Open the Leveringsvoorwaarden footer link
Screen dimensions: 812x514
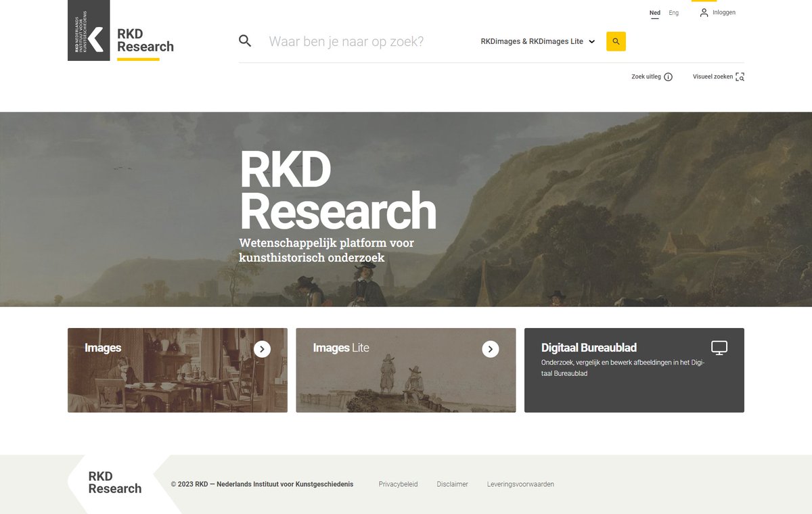point(520,484)
